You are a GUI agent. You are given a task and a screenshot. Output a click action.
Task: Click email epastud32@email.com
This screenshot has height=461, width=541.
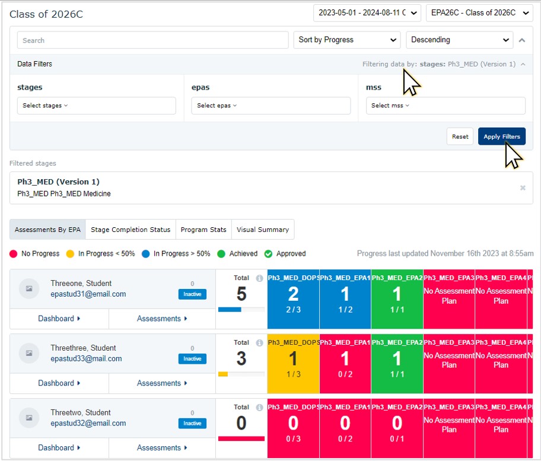coord(88,423)
